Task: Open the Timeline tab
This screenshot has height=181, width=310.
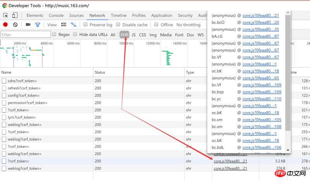Action: [x=119, y=16]
